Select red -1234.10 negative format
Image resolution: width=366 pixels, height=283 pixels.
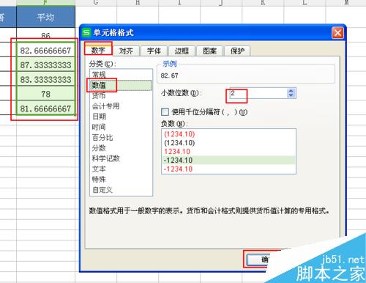click(228, 169)
